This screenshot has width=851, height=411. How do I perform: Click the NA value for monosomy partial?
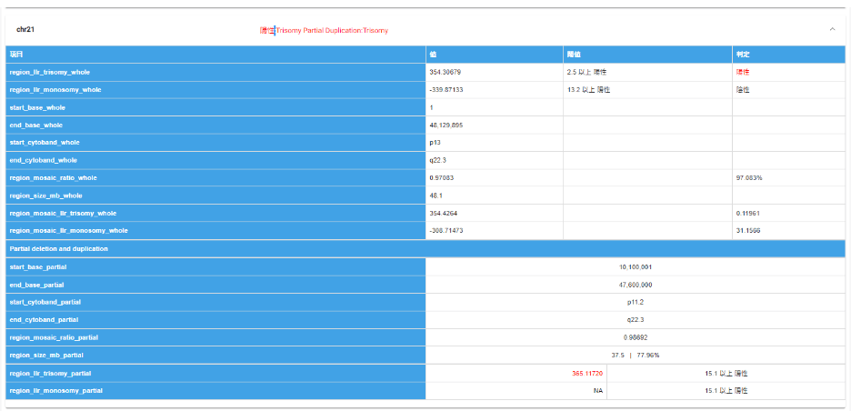coord(597,391)
